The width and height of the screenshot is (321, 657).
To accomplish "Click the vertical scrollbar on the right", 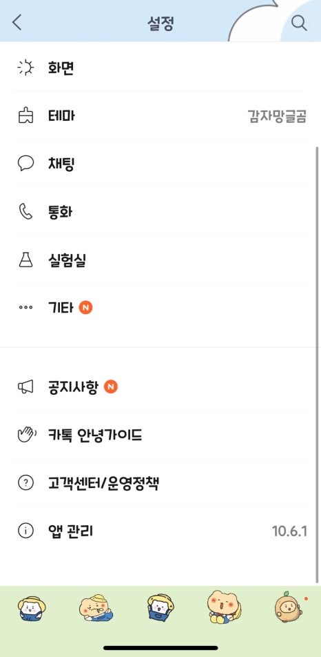I will point(318,364).
